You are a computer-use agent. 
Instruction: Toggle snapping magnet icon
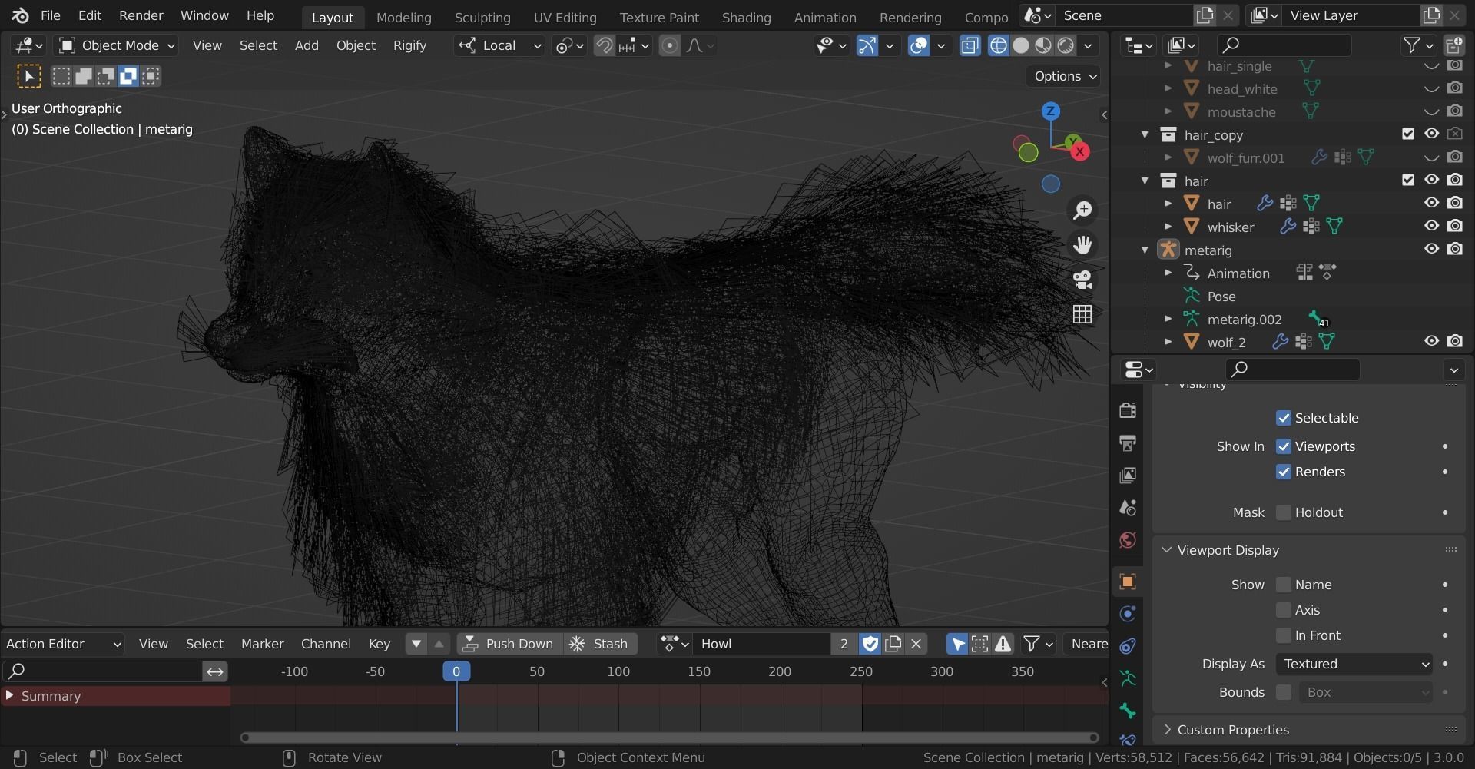[x=605, y=46]
